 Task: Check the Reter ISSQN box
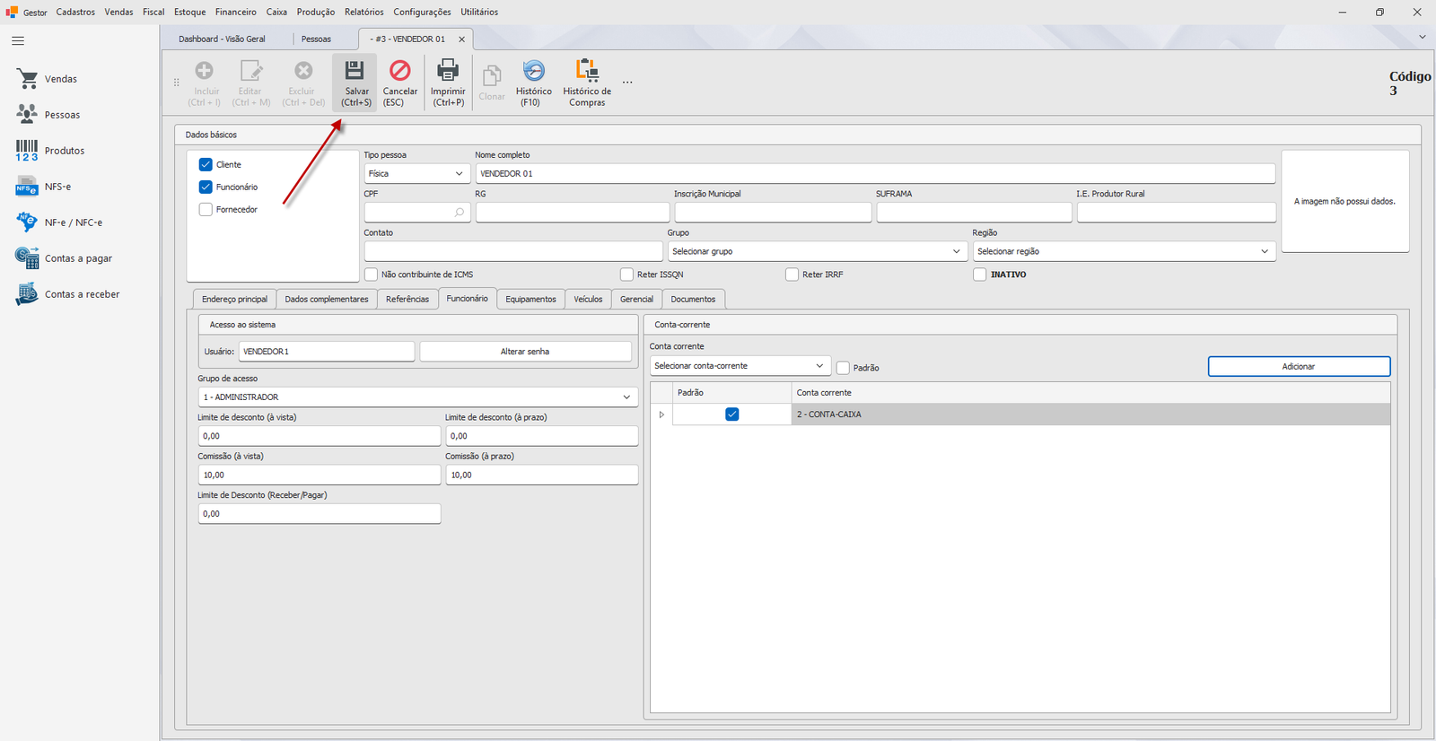(626, 275)
